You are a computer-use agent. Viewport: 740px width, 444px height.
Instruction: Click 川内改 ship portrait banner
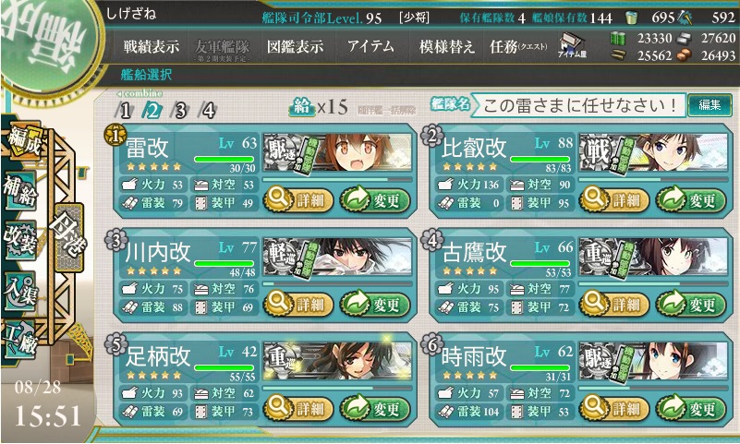[x=337, y=257]
